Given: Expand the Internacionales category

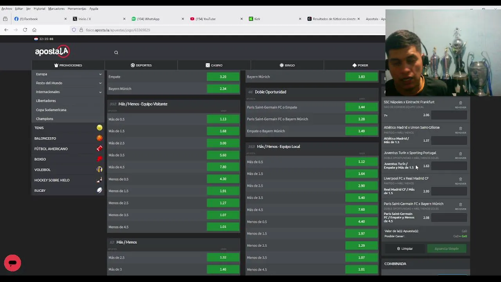Looking at the screenshot, I should pos(68,92).
